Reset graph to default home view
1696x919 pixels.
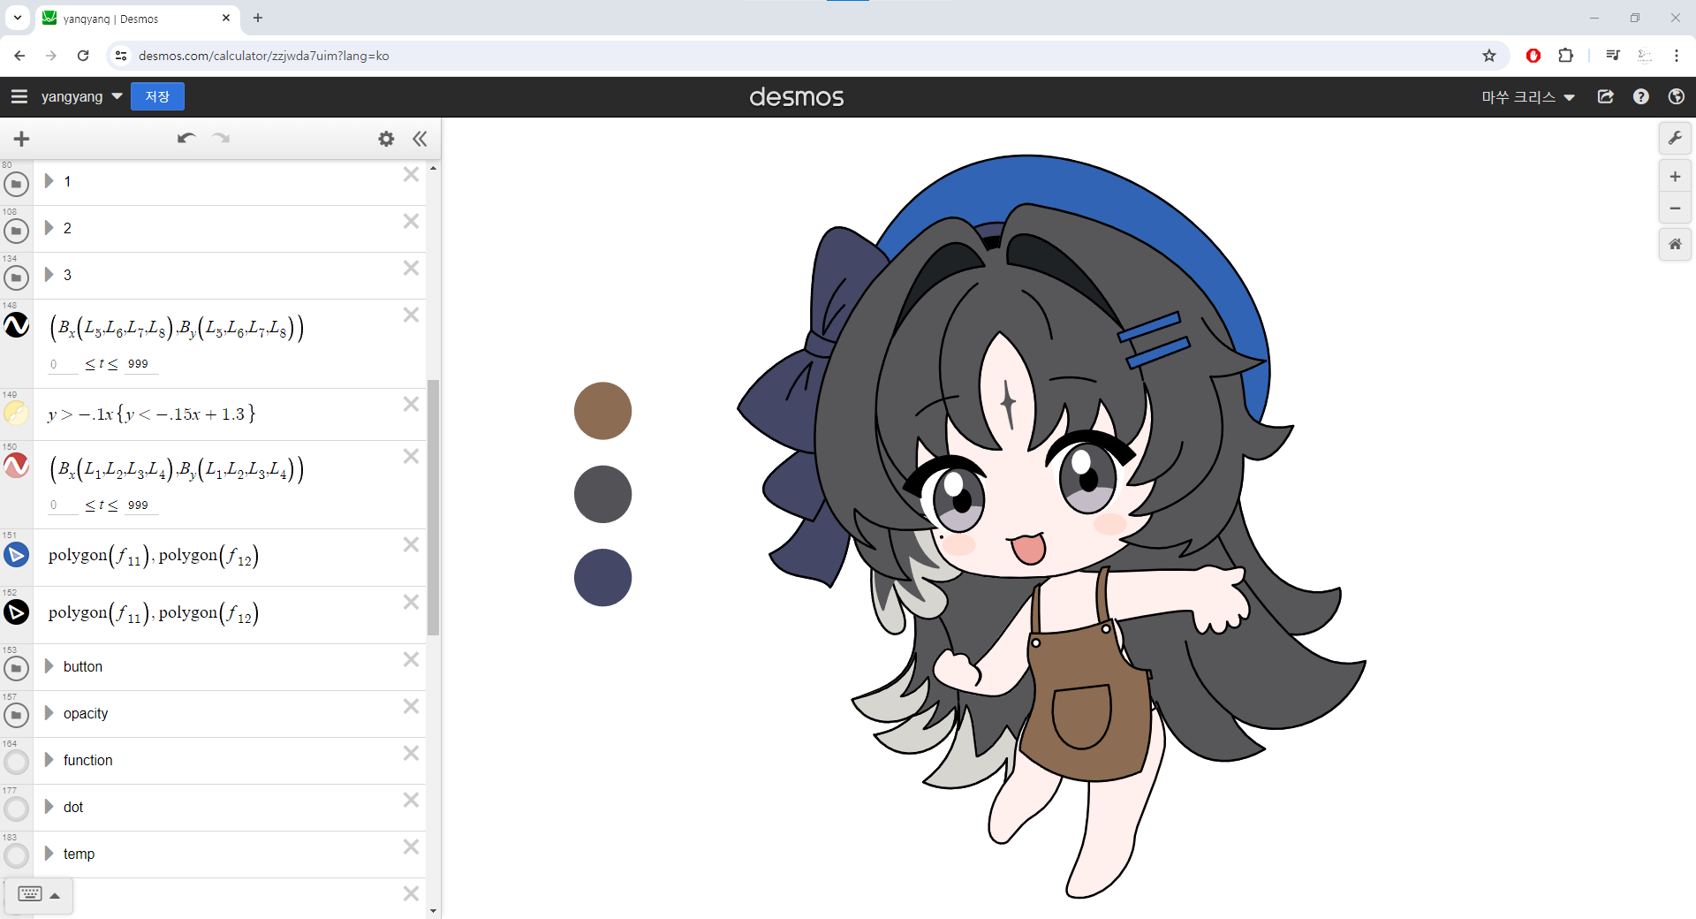click(1675, 244)
